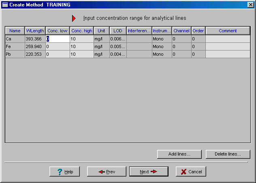
Task: Click the Comment field for Pb
Action: pyautogui.click(x=228, y=54)
